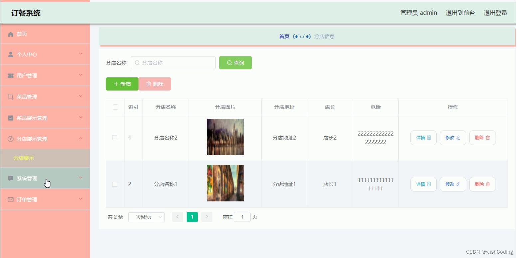Screen dimensions: 518x258
Task: Click the 分店名称2 store thumbnail image
Action: (225, 137)
